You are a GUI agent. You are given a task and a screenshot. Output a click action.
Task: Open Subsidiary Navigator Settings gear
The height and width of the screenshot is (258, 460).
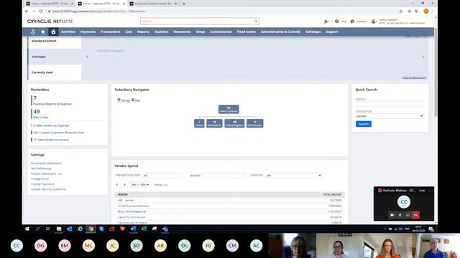(119, 100)
